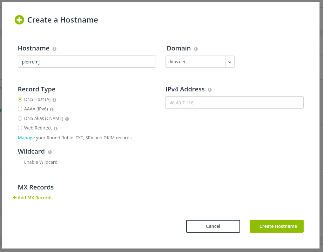Image resolution: width=323 pixels, height=252 pixels.
Task: Click the green plus icon in dialog title
Action: (x=19, y=20)
